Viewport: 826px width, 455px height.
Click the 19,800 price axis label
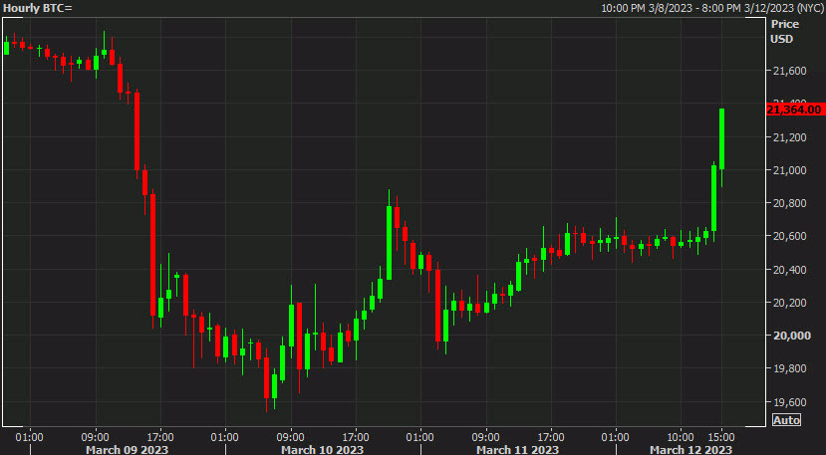click(788, 369)
